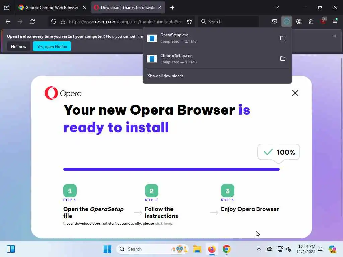343x257 pixels.
Task: Open the tray display and network icon
Action: [x=280, y=249]
